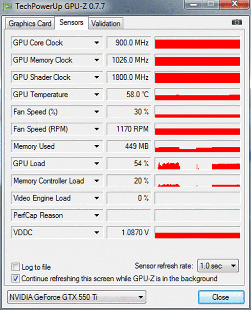Click the GPU-Z app icon in title bar
251x310 pixels.
click(x=8, y=7)
